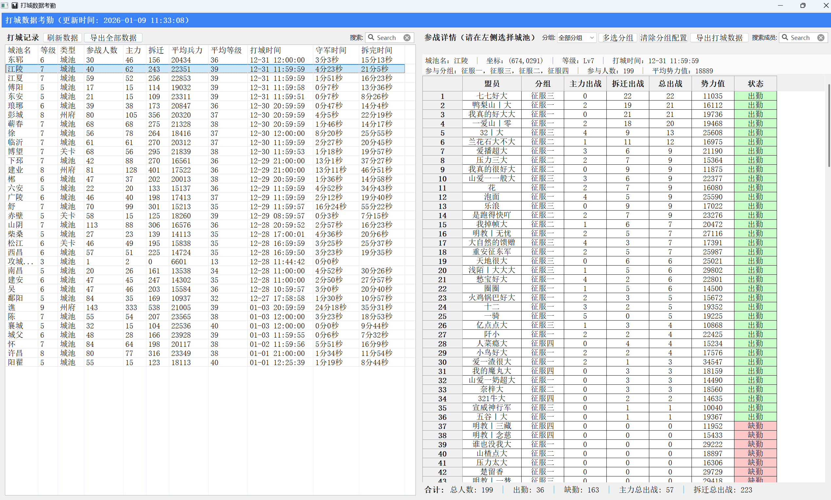
Task: Click member name 宣威神行军
Action: click(x=492, y=408)
